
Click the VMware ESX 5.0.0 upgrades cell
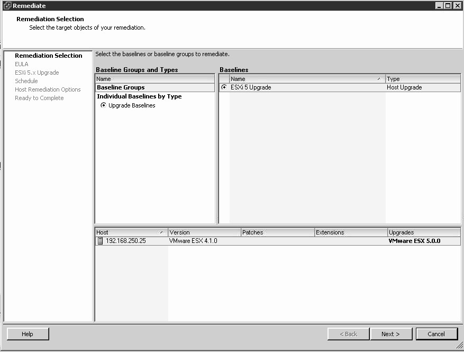point(415,241)
